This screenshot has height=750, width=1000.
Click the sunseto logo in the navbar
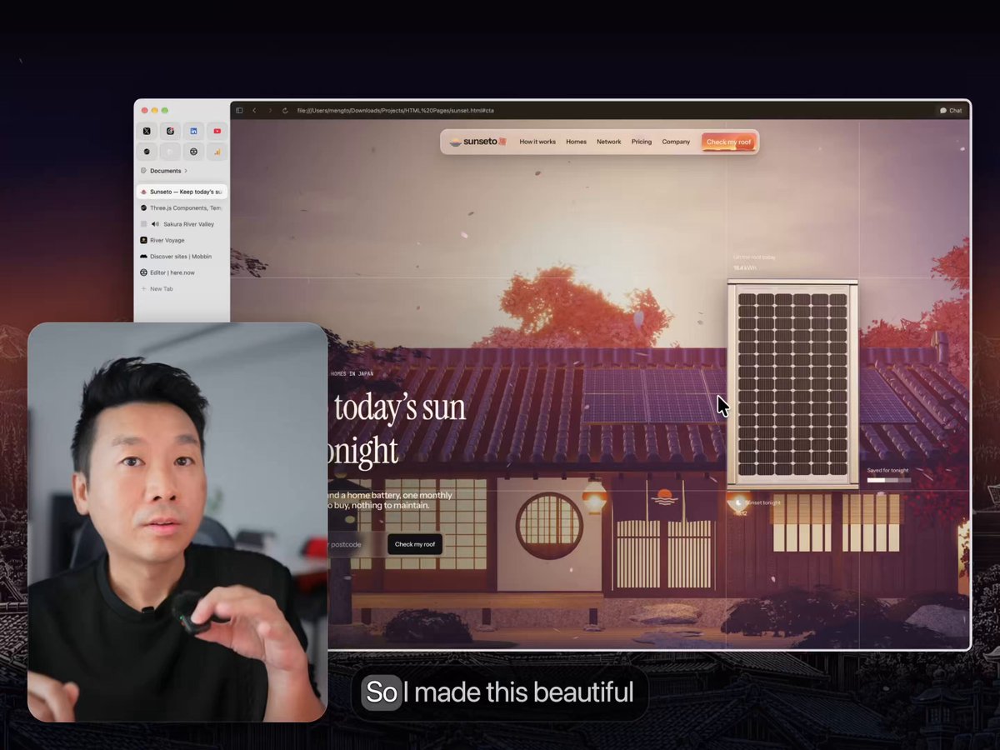click(x=477, y=142)
